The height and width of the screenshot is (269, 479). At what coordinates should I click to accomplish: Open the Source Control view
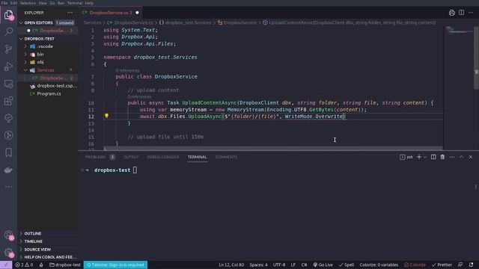coord(8,49)
